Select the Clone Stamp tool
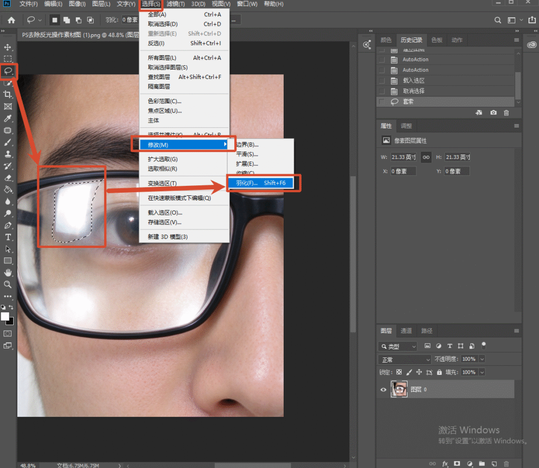This screenshot has height=468, width=539. (7, 154)
